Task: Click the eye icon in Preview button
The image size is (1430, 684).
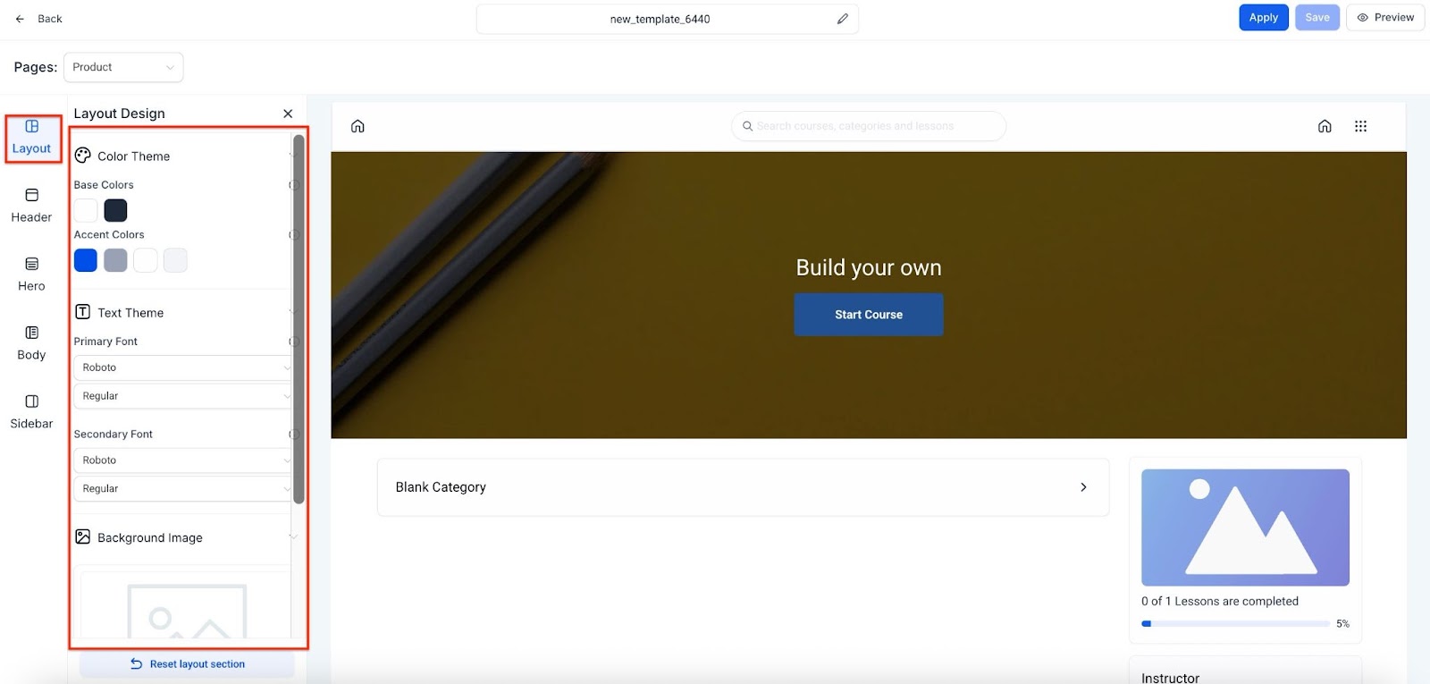Action: pos(1363,18)
